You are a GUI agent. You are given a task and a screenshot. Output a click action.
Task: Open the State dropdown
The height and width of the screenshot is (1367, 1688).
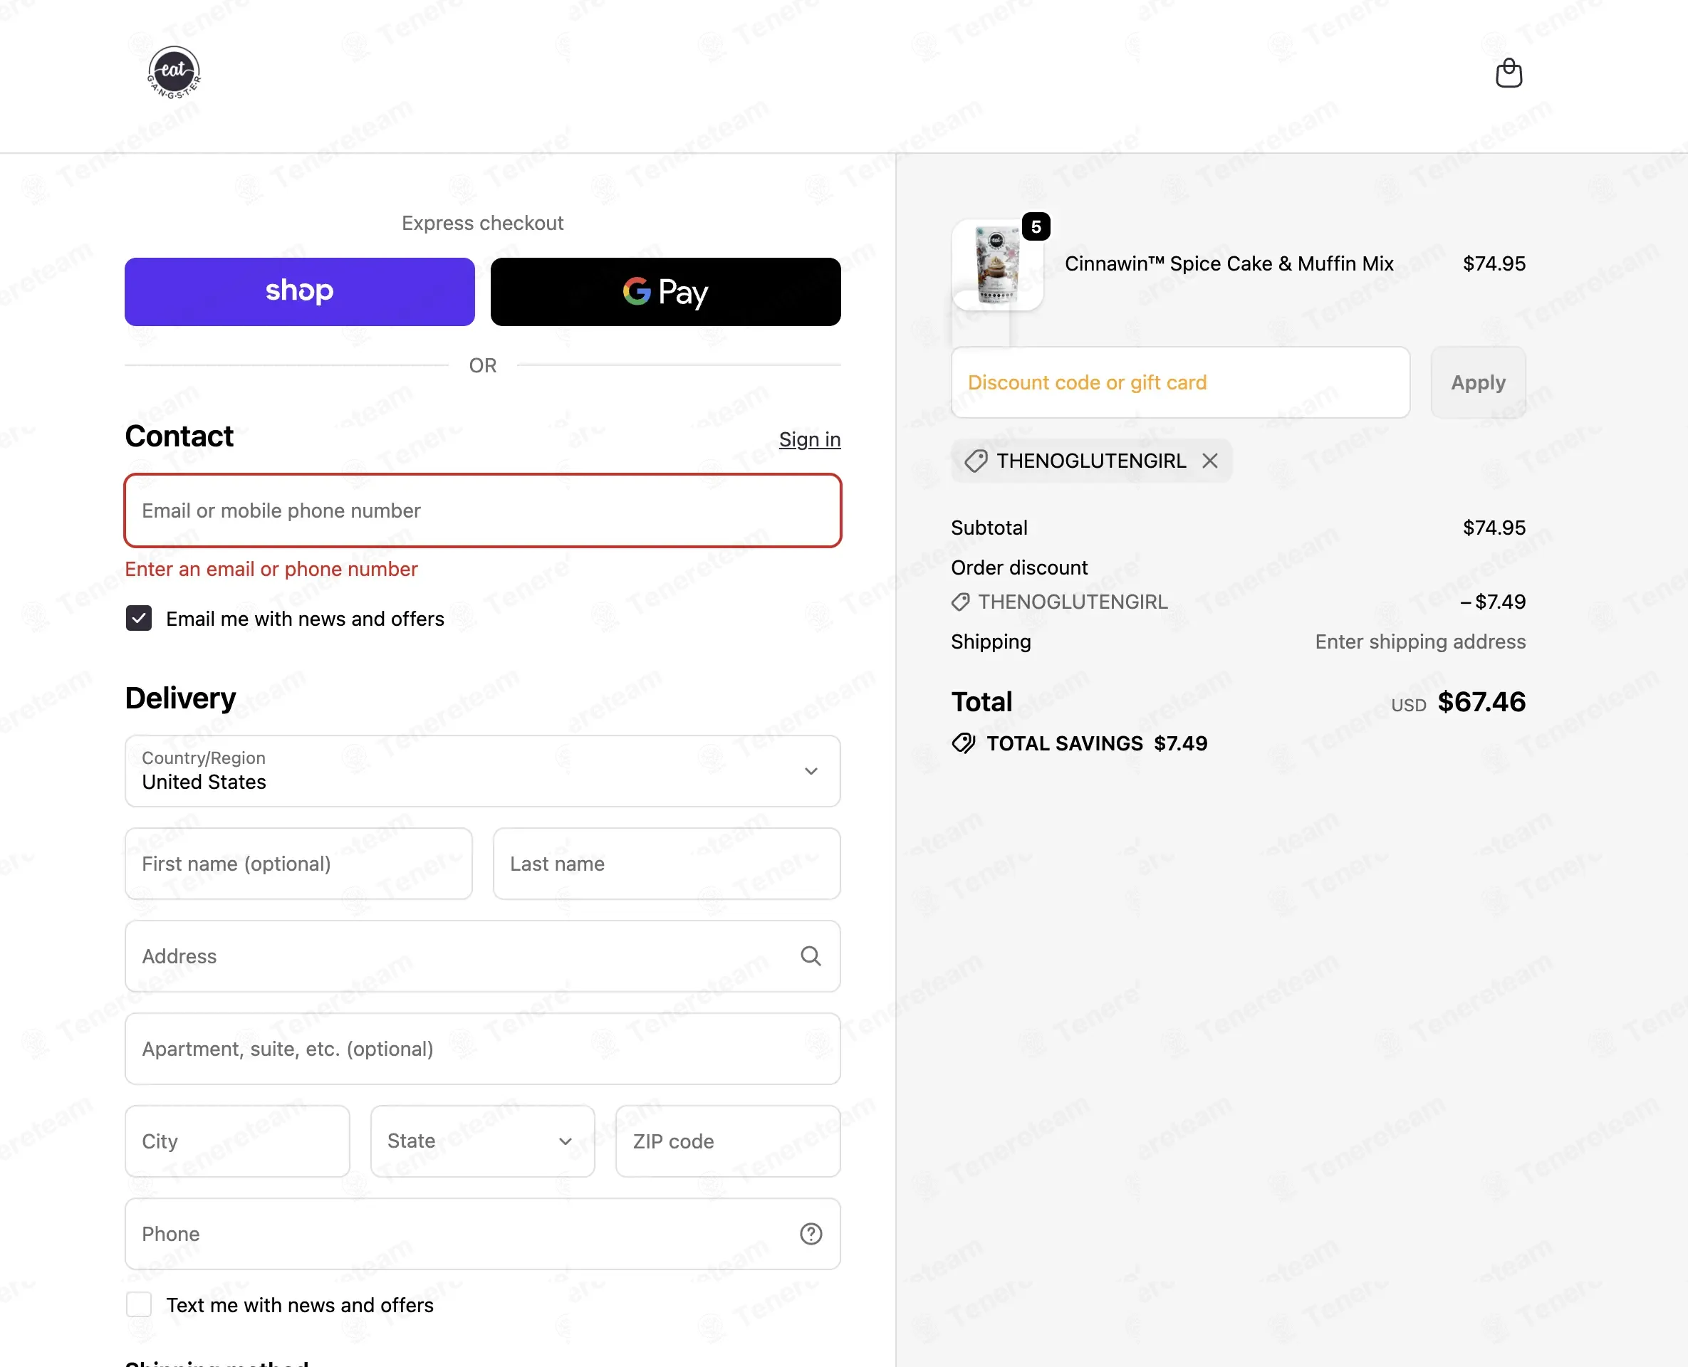coord(483,1141)
